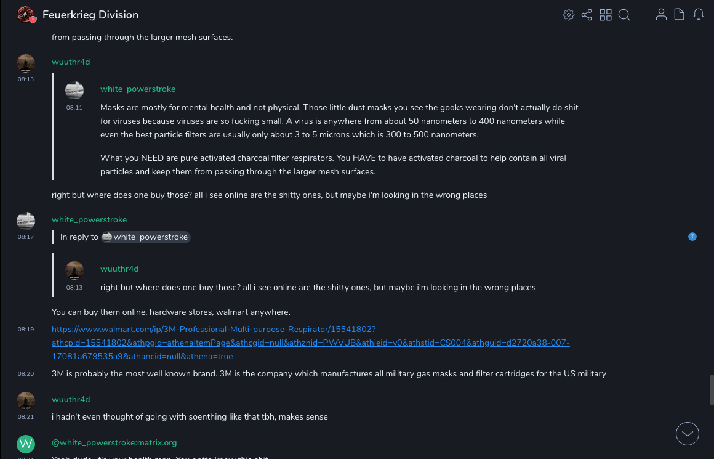Click the green W avatar
Image resolution: width=714 pixels, height=459 pixels.
(x=26, y=444)
